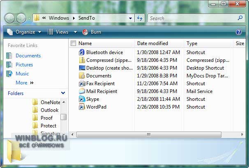Image resolution: width=249 pixels, height=168 pixels.
Task: Click the horizontal scrollbar right arrow
Action: click(x=242, y=134)
